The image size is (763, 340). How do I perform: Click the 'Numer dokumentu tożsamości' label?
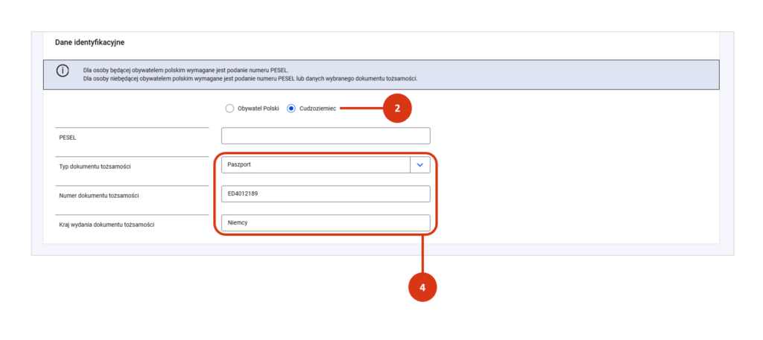[x=100, y=196]
